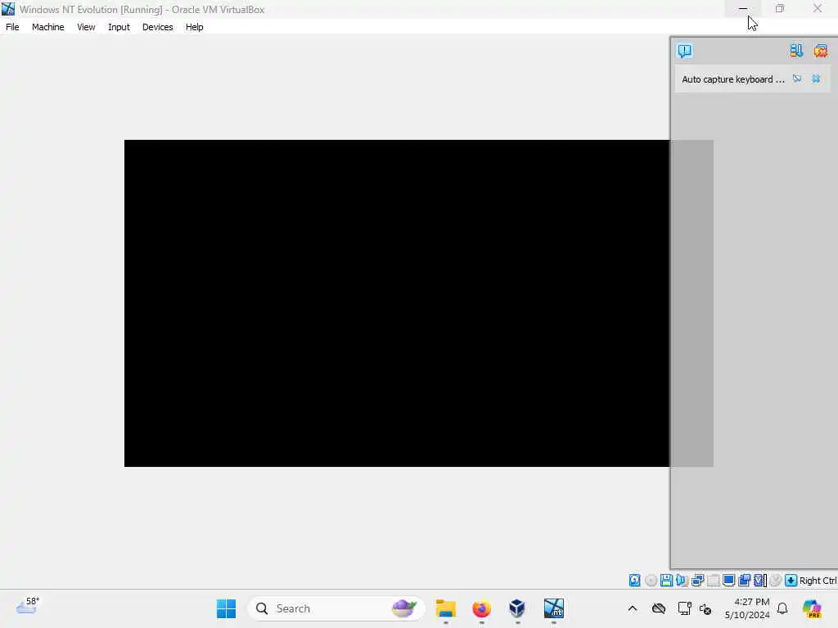Toggle the notification center panel icon
The height and width of the screenshot is (628, 838).
[685, 51]
